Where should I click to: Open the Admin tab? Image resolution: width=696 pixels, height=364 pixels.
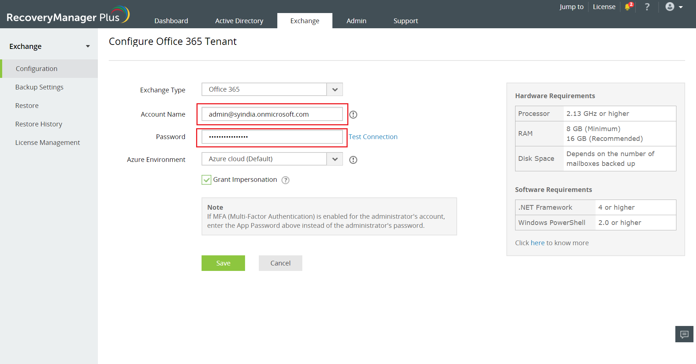point(356,21)
